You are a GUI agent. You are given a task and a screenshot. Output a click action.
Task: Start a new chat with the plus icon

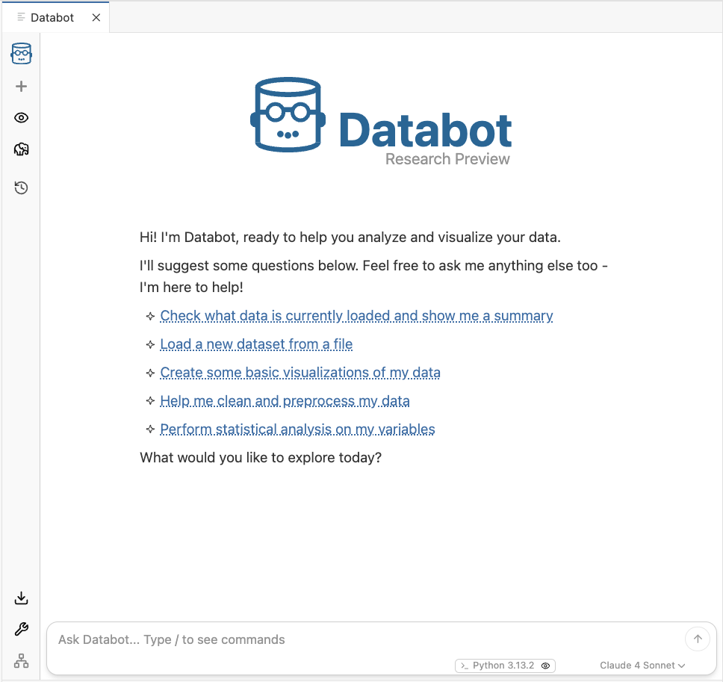tap(20, 85)
